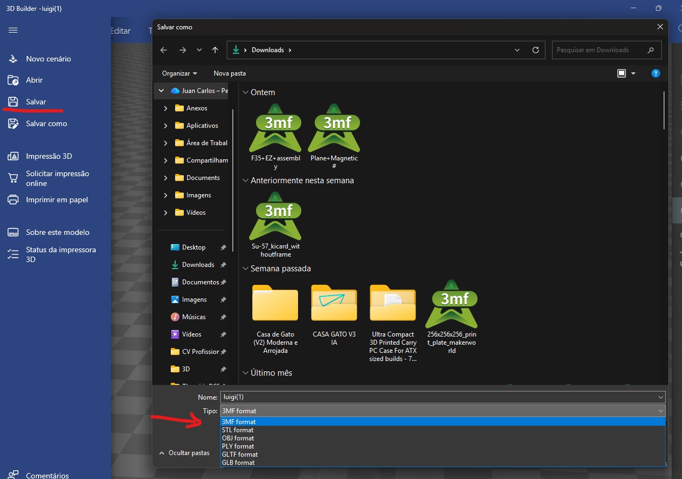Refresh the Downloads folder view
682x479 pixels.
536,50
